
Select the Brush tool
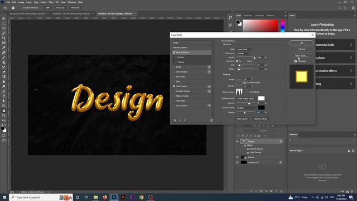[x=4, y=57]
